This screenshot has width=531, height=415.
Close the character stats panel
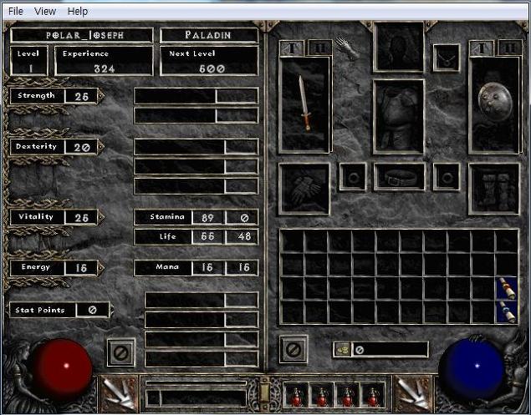pyautogui.click(x=120, y=352)
